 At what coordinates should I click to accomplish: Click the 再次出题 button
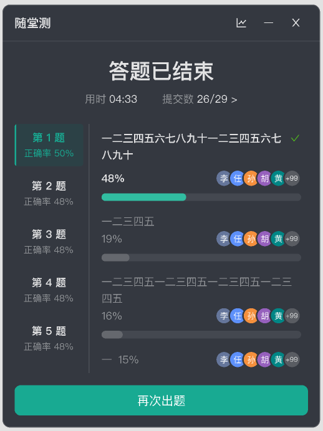coord(161,400)
